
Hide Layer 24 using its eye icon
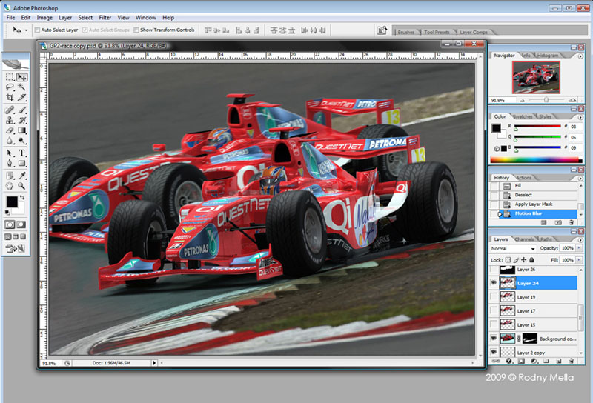494,284
